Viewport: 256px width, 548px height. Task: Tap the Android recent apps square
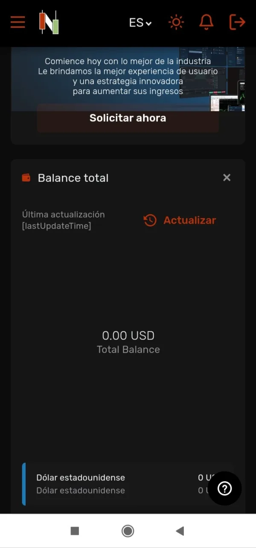point(75,531)
